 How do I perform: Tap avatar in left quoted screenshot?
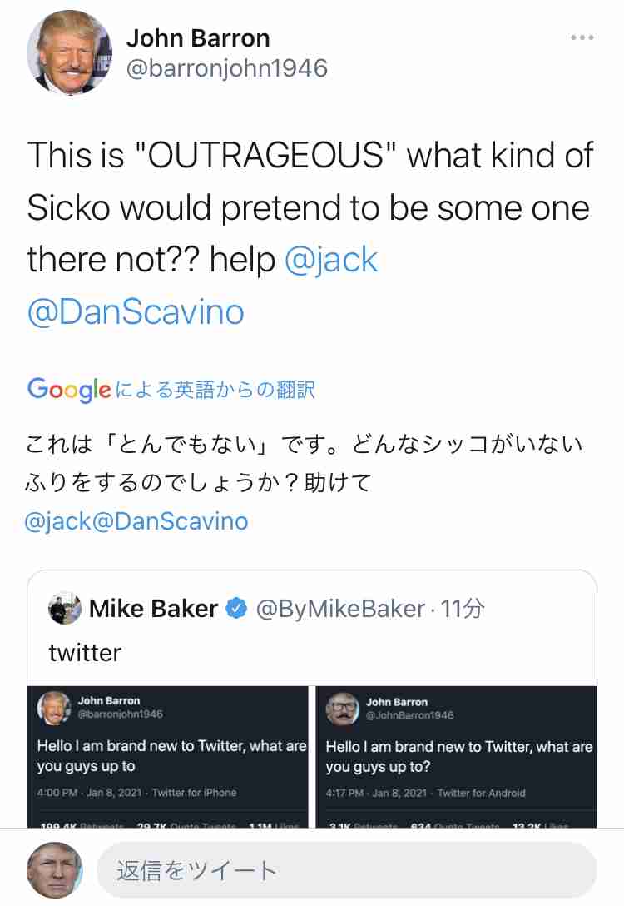[54, 708]
